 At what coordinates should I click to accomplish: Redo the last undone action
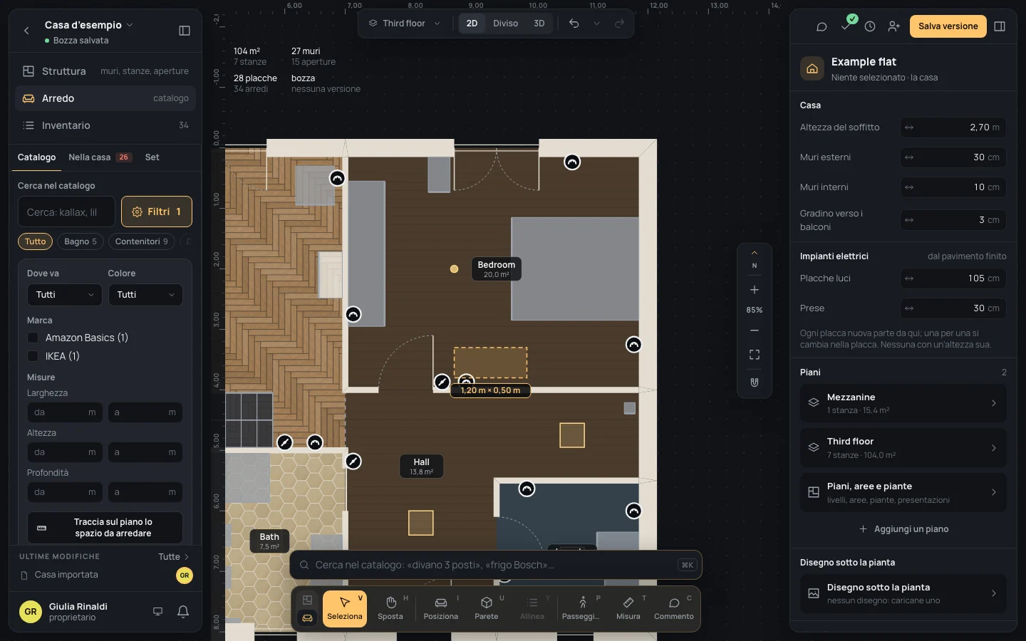click(619, 24)
